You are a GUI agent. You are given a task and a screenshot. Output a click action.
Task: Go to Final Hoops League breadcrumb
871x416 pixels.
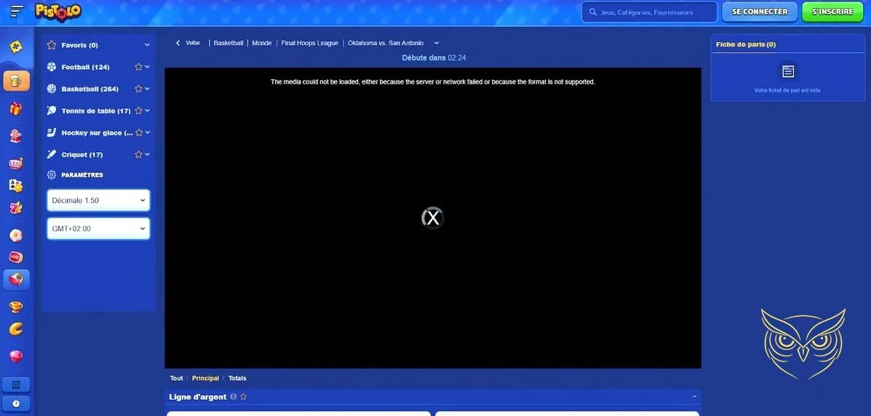(x=309, y=43)
